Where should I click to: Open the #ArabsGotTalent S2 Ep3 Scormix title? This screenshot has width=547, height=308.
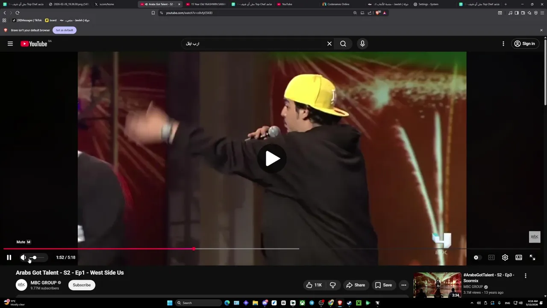click(x=489, y=278)
